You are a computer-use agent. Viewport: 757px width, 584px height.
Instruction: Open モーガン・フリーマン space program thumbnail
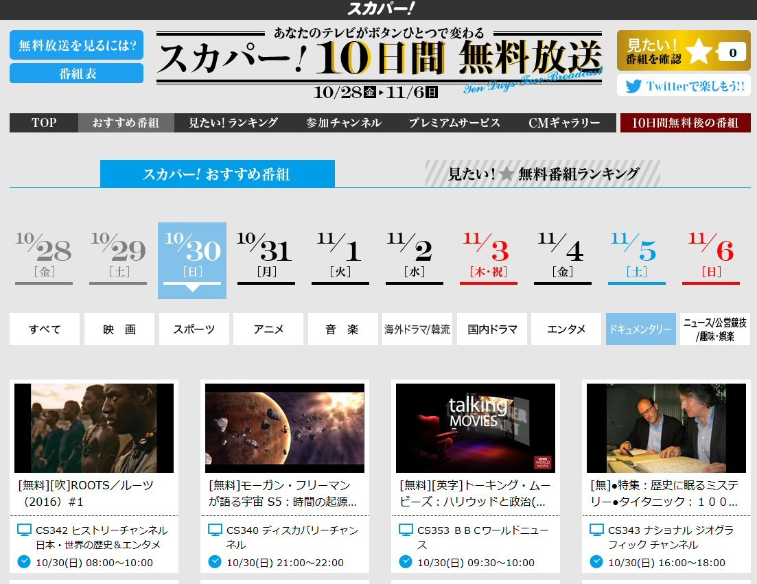pyautogui.click(x=285, y=428)
